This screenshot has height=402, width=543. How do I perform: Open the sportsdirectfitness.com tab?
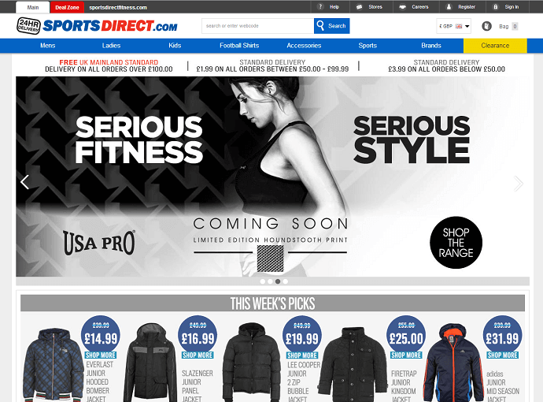tap(118, 7)
